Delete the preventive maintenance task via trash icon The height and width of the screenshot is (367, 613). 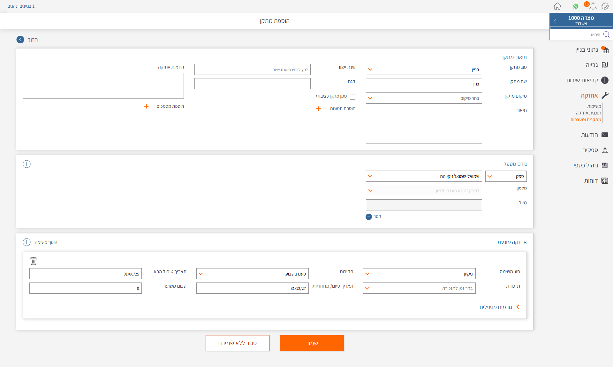(34, 261)
